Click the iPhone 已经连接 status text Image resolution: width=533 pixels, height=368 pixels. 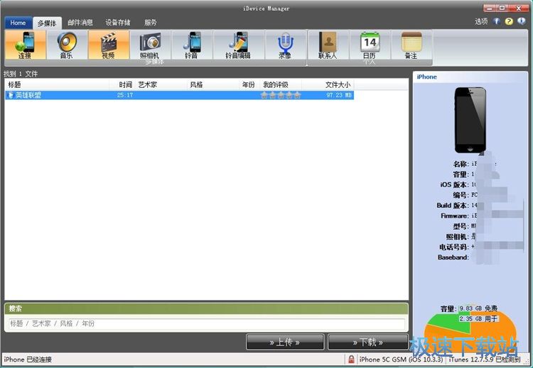[x=28, y=359]
